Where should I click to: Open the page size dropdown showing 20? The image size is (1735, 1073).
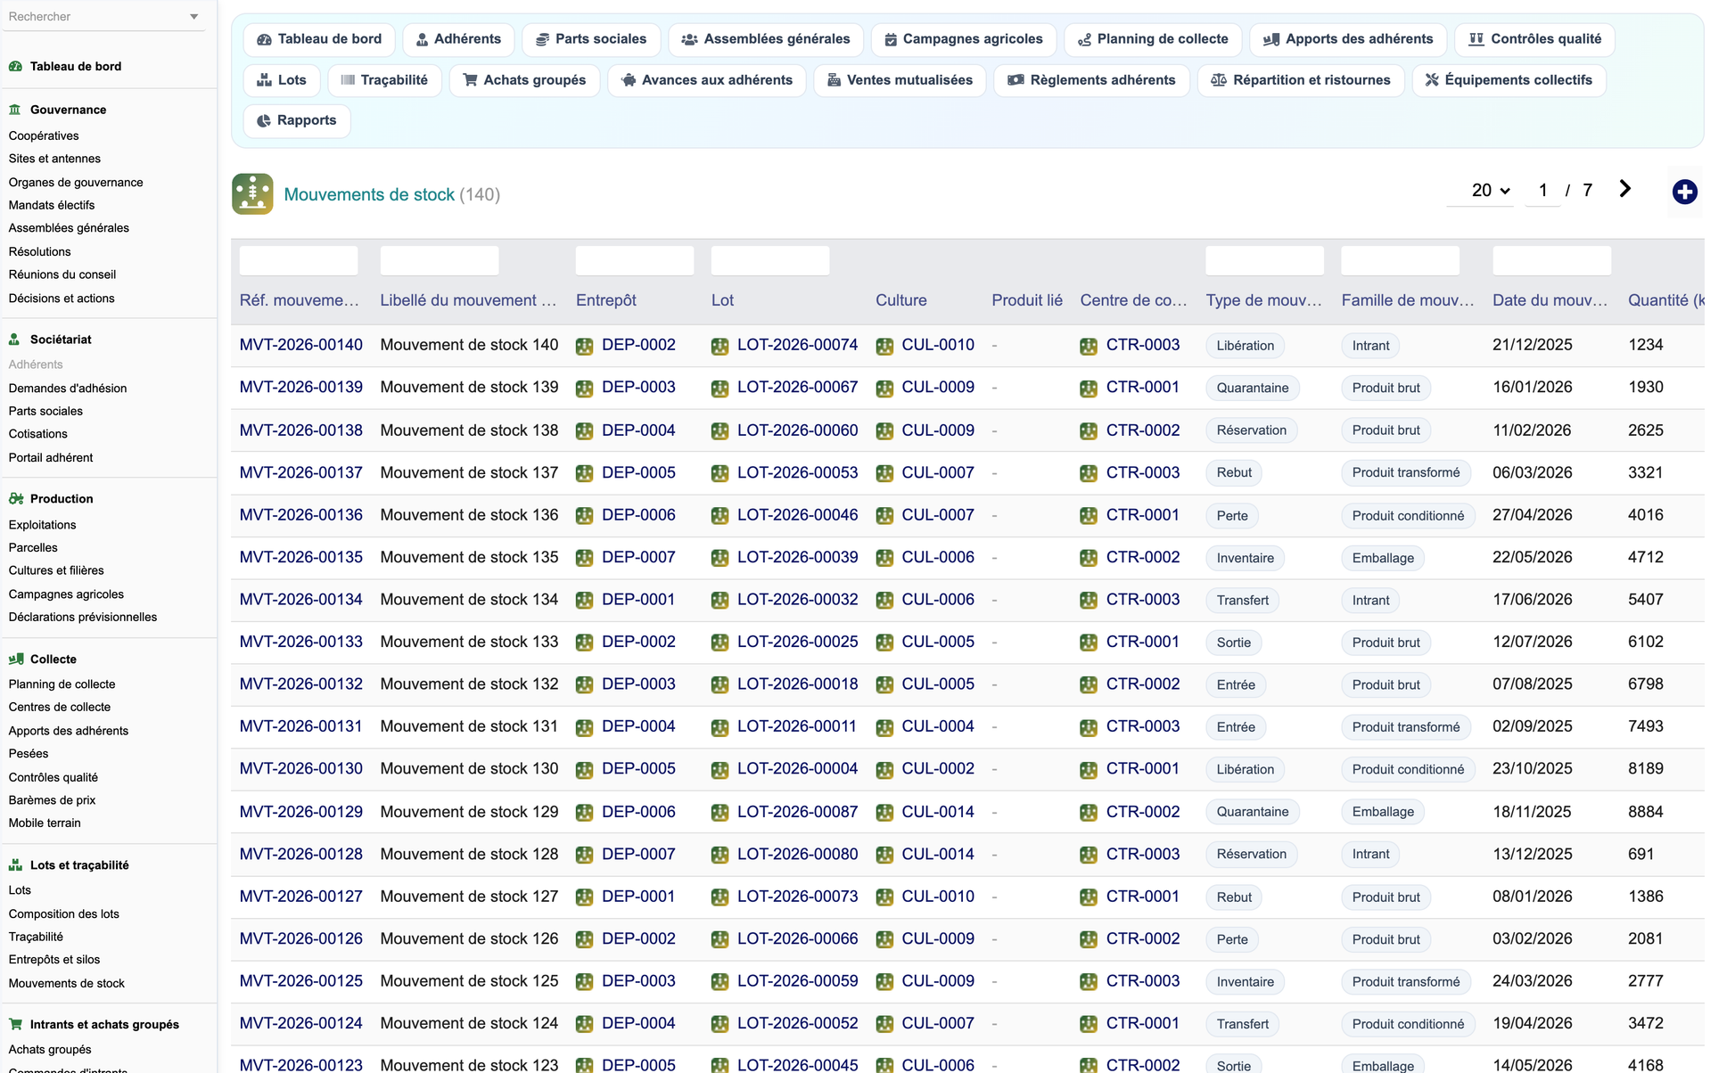pyautogui.click(x=1480, y=190)
